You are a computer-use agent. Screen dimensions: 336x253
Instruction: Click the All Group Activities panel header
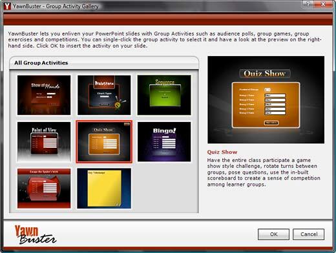[x=104, y=63]
